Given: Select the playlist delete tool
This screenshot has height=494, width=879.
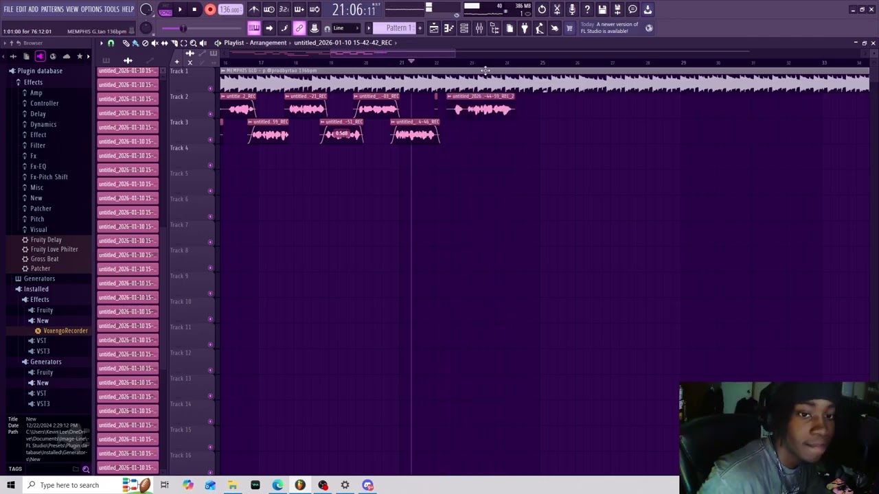Looking at the screenshot, I should pyautogui.click(x=145, y=43).
